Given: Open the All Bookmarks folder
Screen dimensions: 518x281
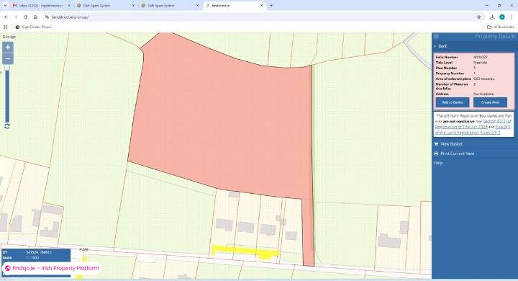Looking at the screenshot, I should point(501,27).
